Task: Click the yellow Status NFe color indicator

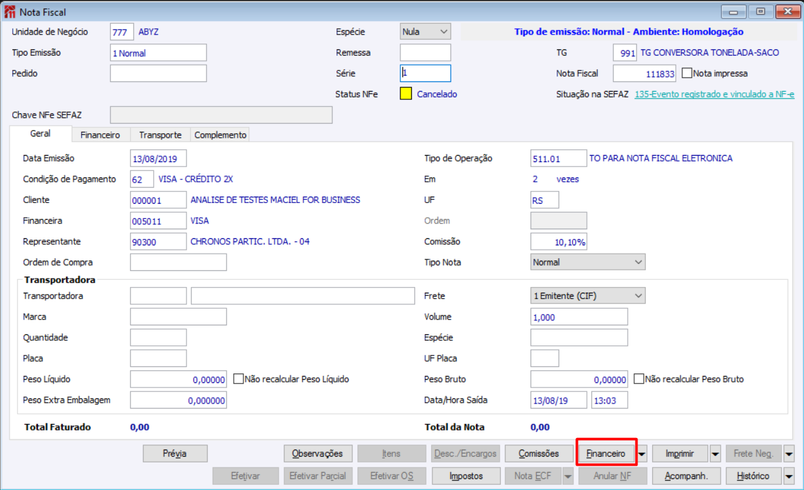Action: click(406, 94)
